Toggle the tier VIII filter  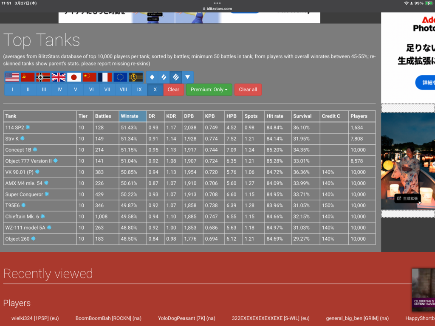pyautogui.click(x=123, y=90)
